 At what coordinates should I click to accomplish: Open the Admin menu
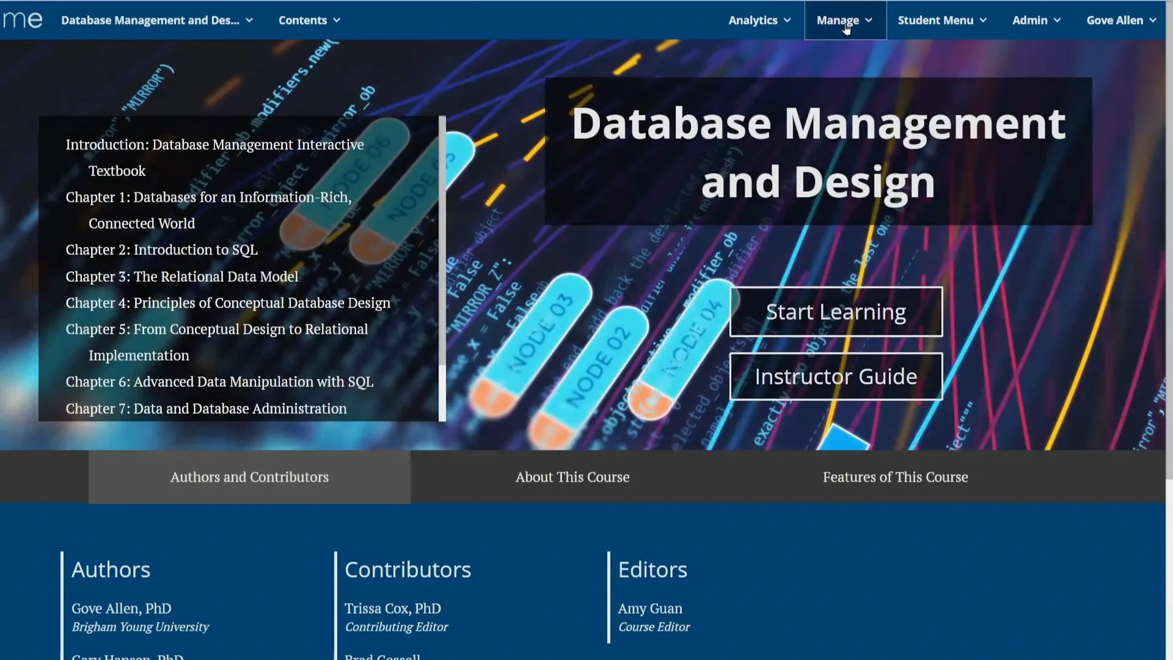coord(1036,20)
